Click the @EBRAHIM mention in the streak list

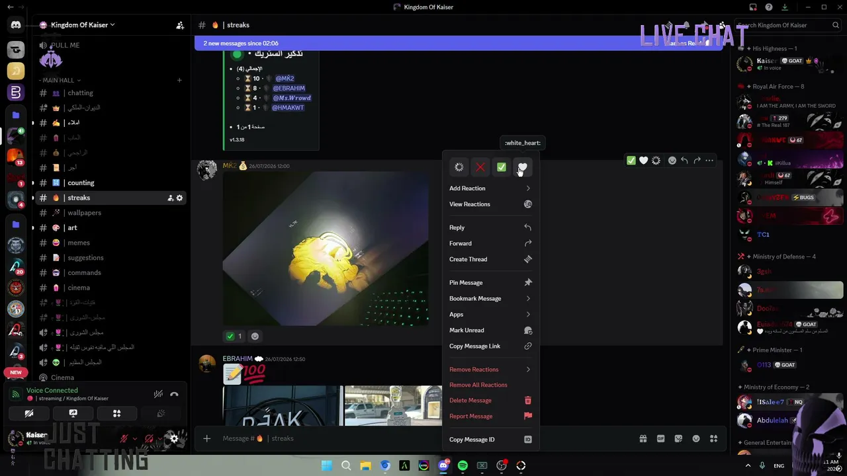(288, 88)
